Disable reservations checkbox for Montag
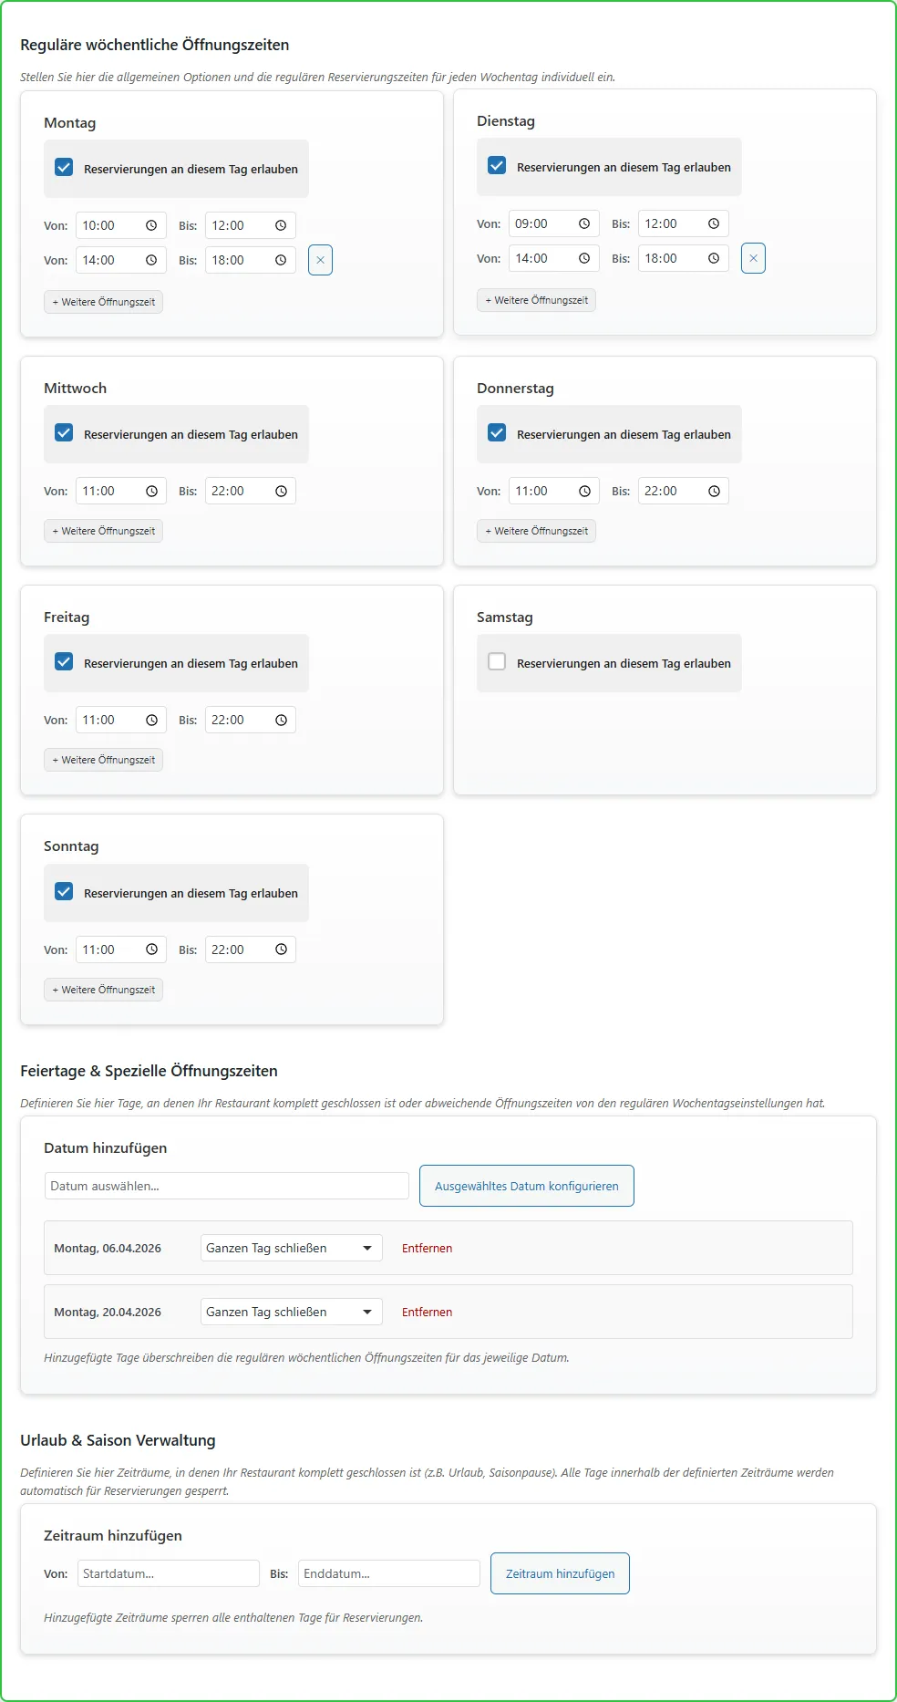Viewport: 897px width, 1702px height. coord(64,168)
